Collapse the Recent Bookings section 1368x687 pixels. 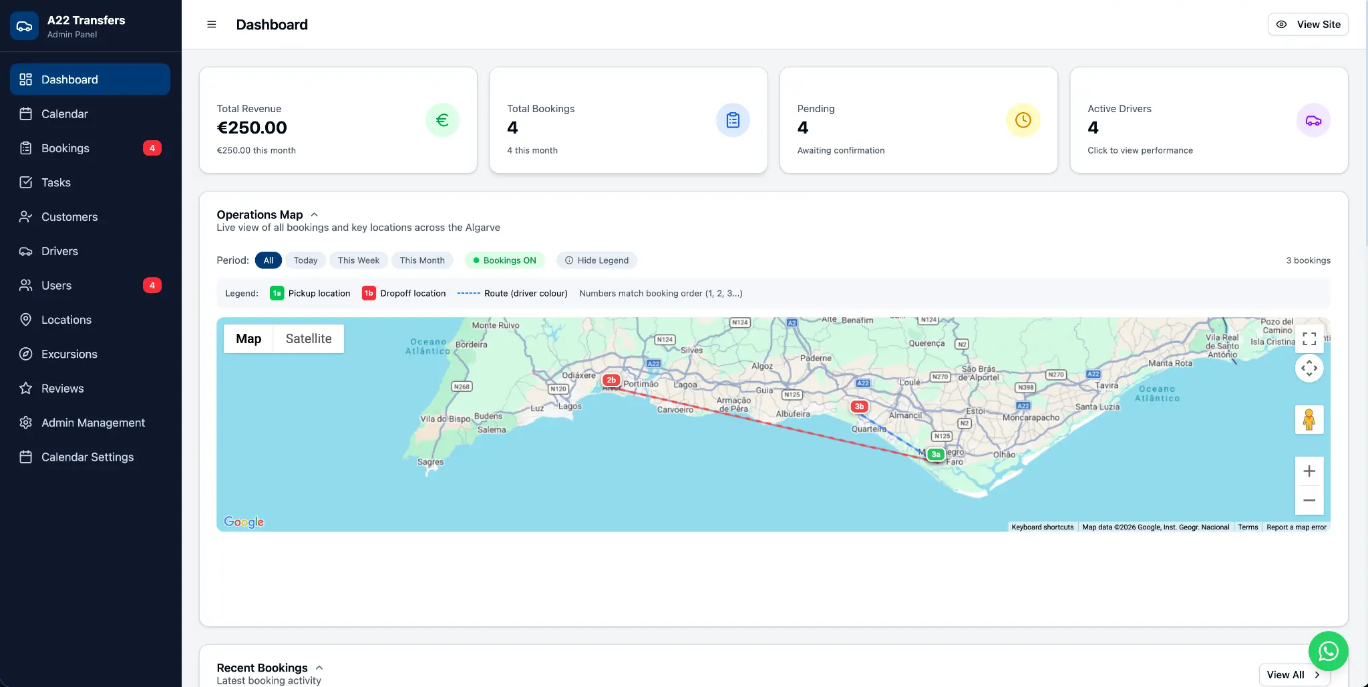tap(319, 668)
